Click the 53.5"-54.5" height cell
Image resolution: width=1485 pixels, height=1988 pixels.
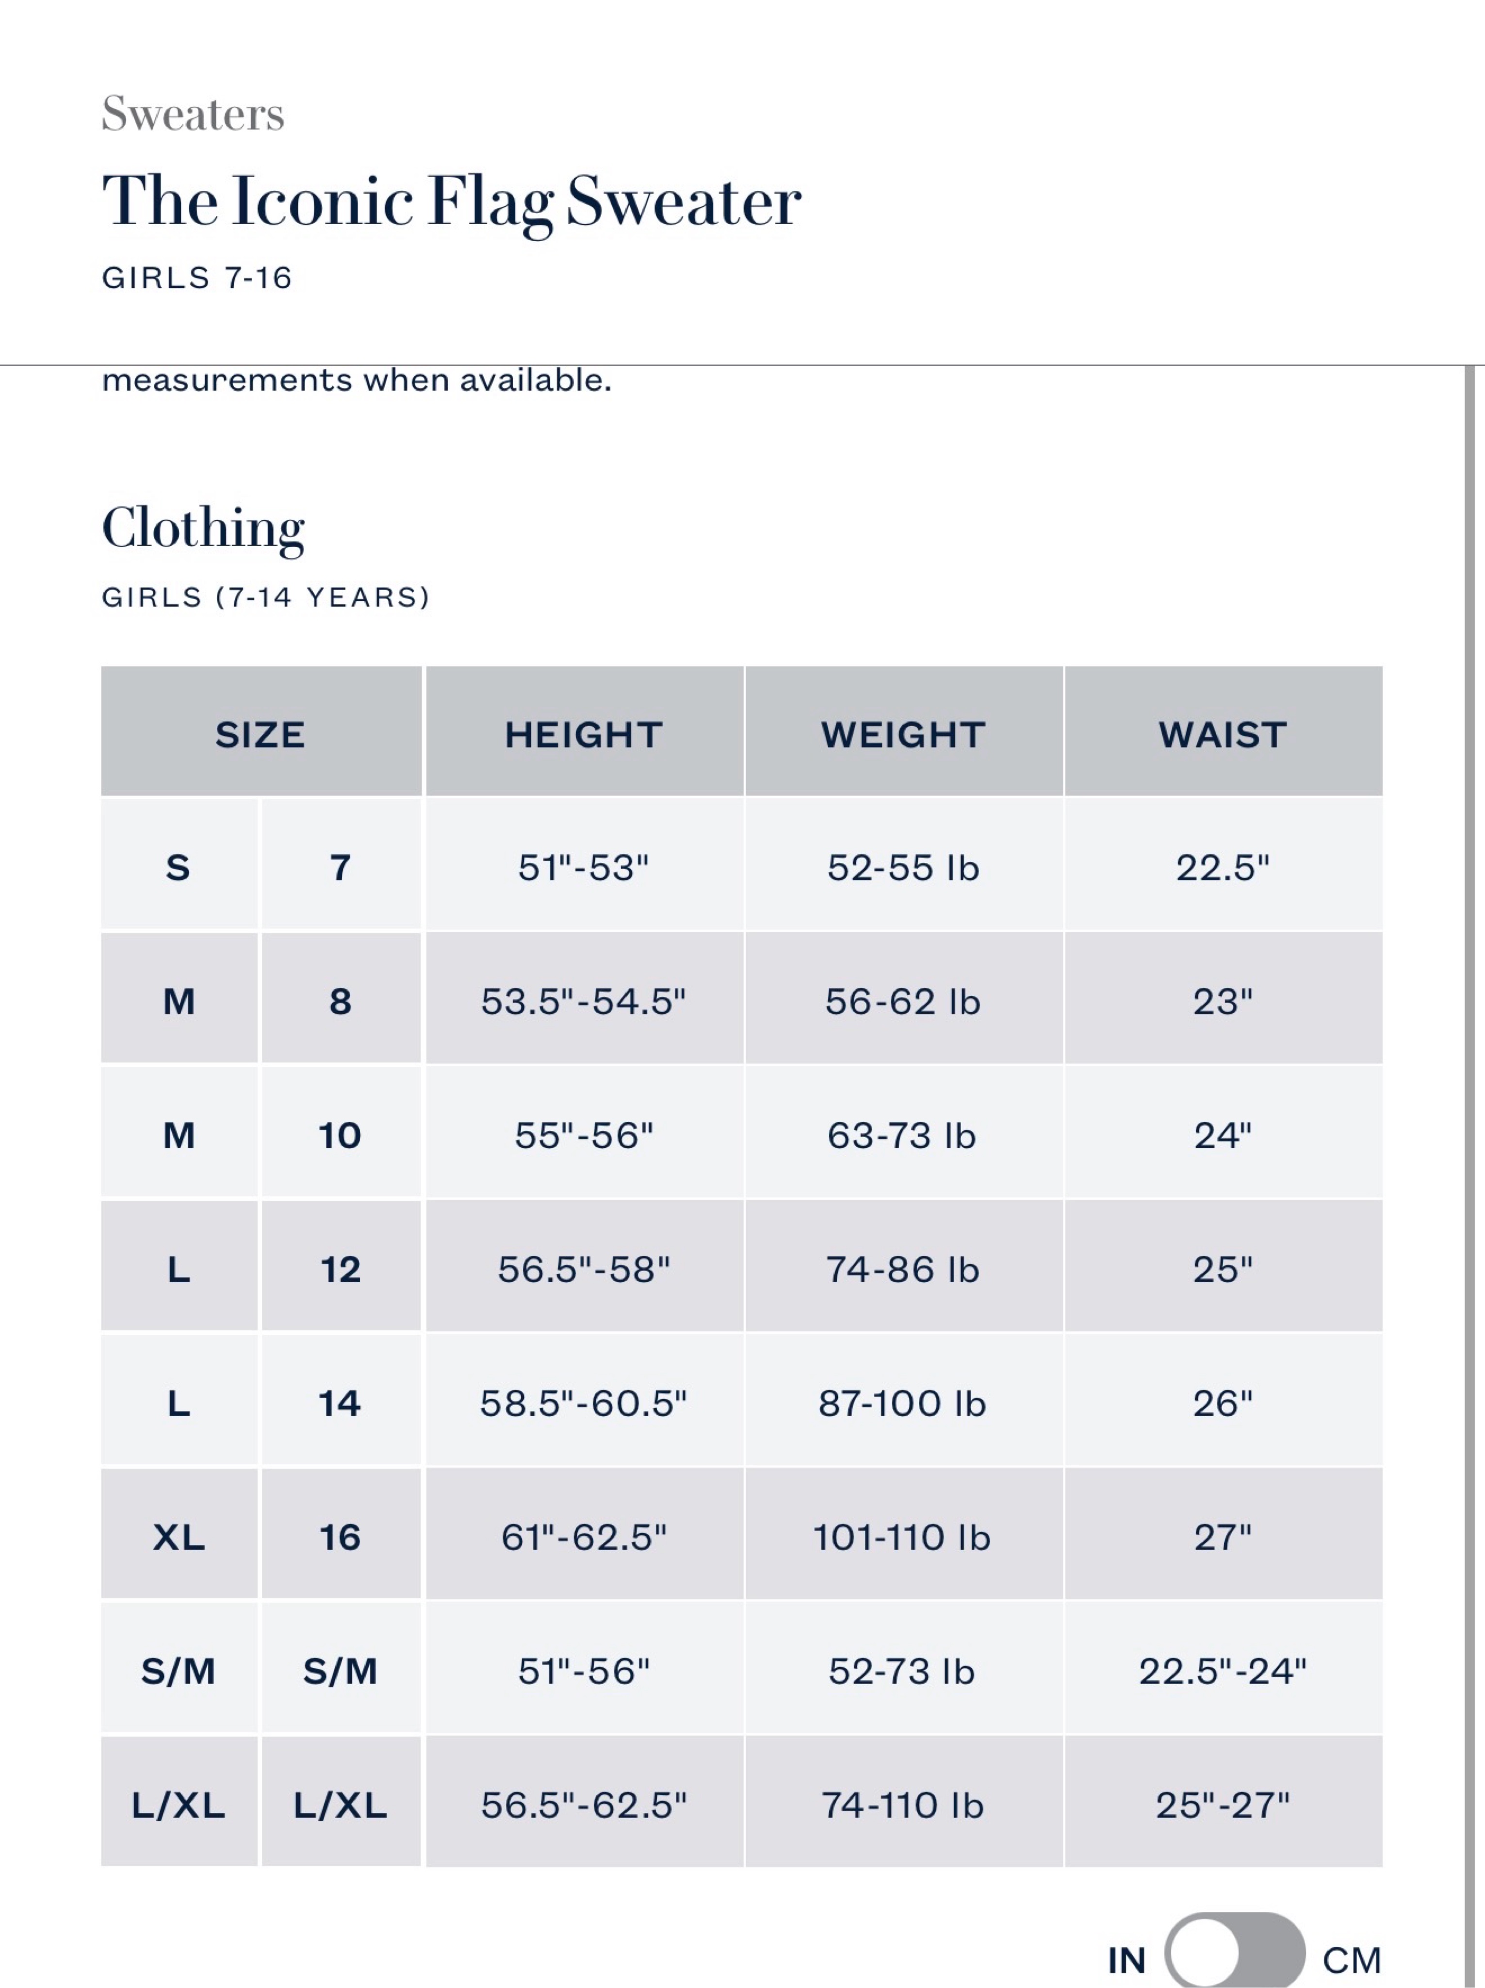(584, 998)
